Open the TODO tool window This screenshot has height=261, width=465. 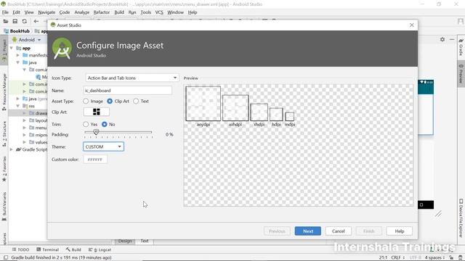coord(20,249)
